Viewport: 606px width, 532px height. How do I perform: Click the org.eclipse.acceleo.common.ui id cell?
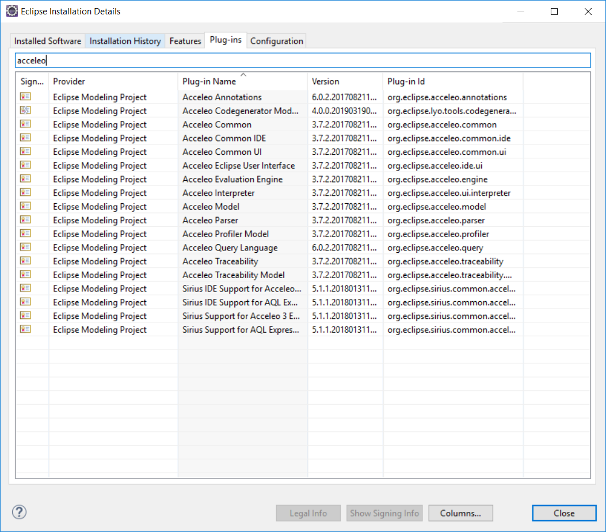click(x=447, y=152)
